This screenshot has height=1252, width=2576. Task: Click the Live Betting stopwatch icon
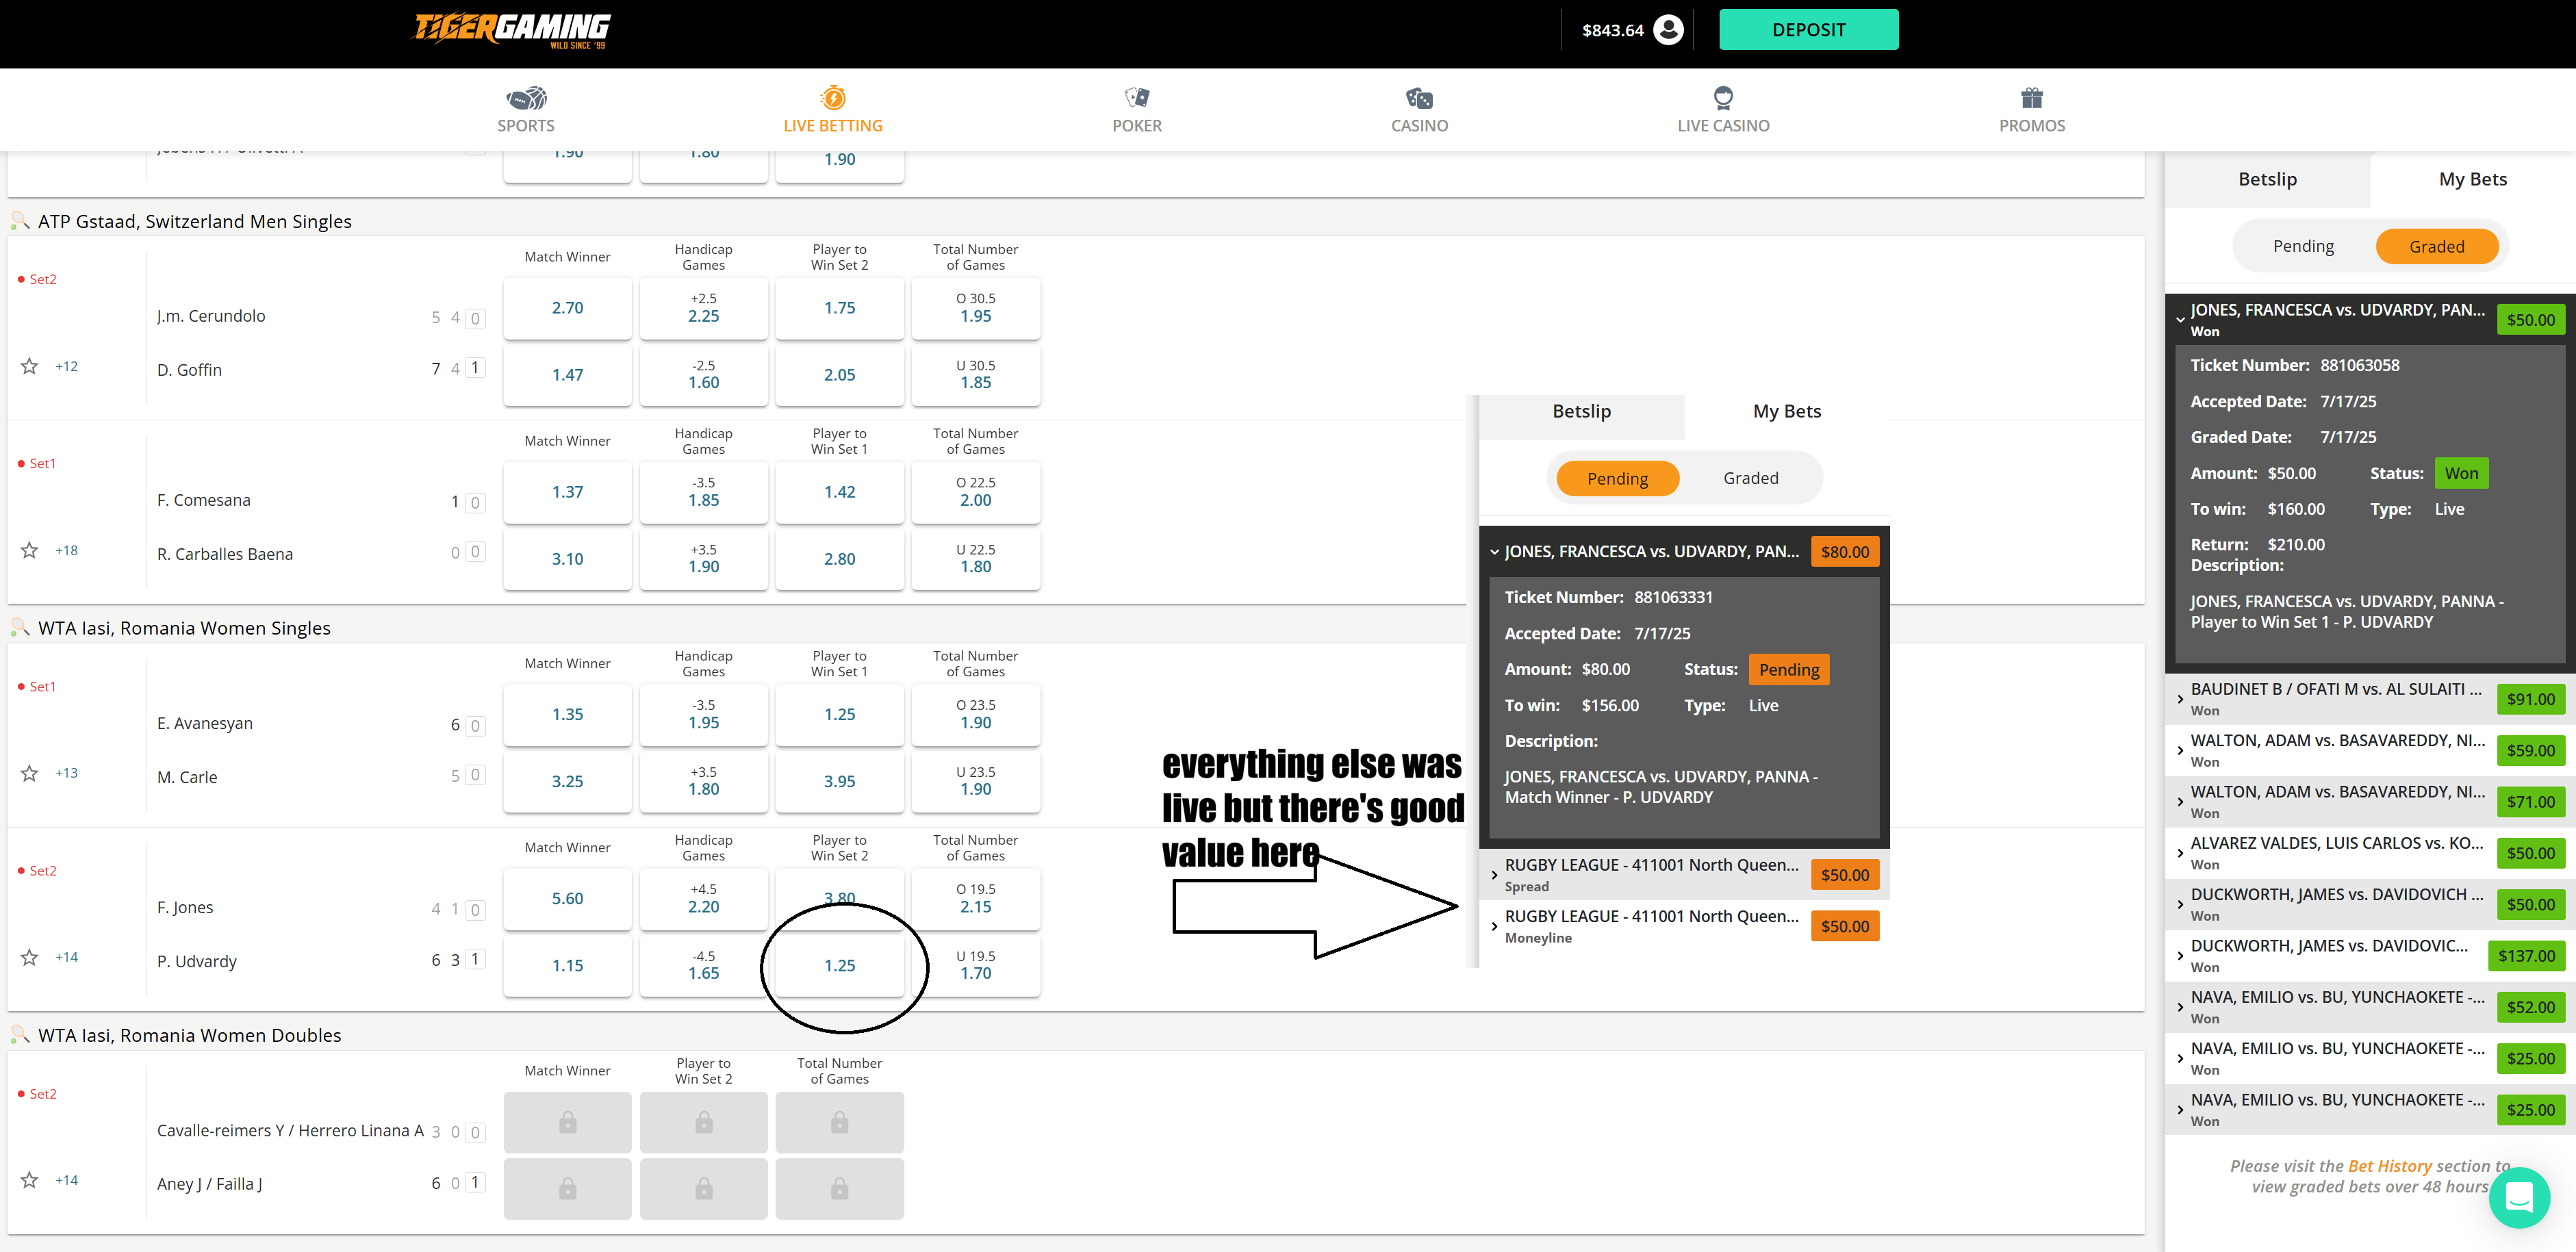[833, 97]
